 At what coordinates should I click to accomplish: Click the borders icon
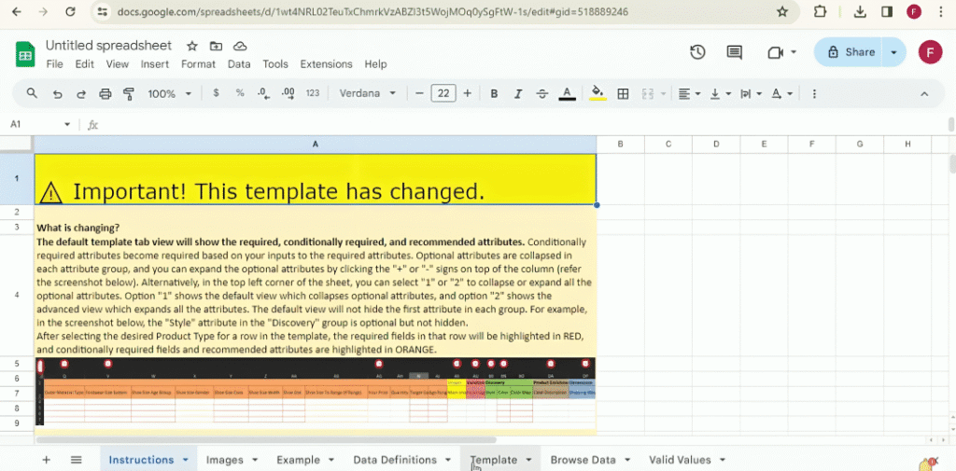pos(623,93)
